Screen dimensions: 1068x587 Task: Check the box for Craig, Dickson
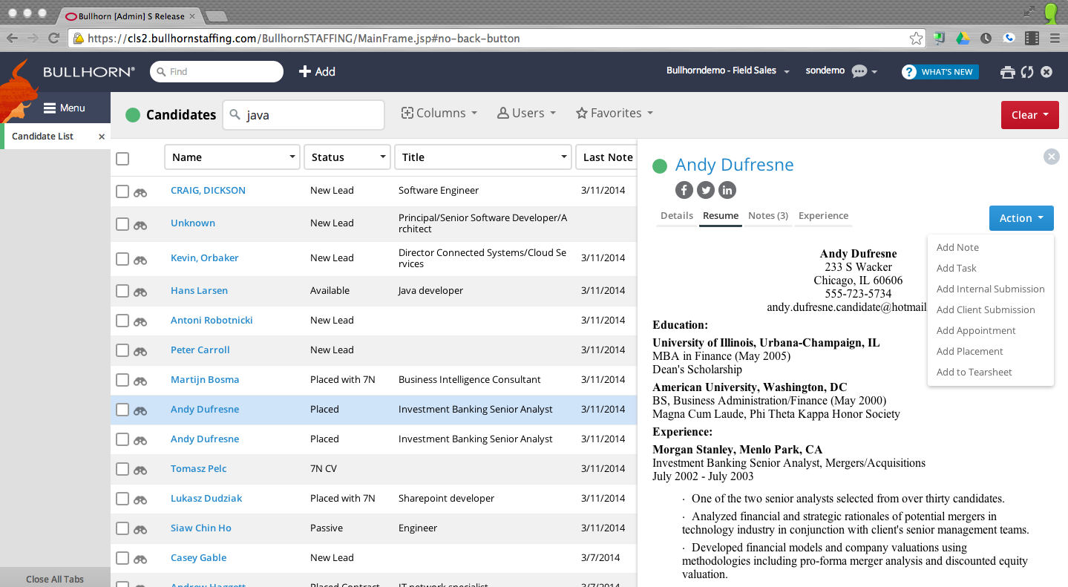(x=122, y=191)
